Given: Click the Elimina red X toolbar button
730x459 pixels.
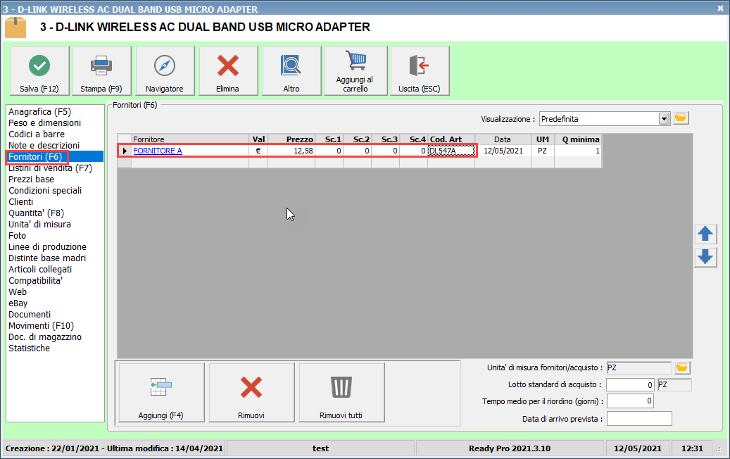Looking at the screenshot, I should (227, 71).
